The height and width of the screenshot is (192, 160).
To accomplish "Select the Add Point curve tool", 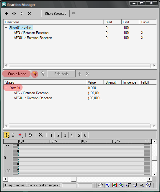I will tap(20, 135).
